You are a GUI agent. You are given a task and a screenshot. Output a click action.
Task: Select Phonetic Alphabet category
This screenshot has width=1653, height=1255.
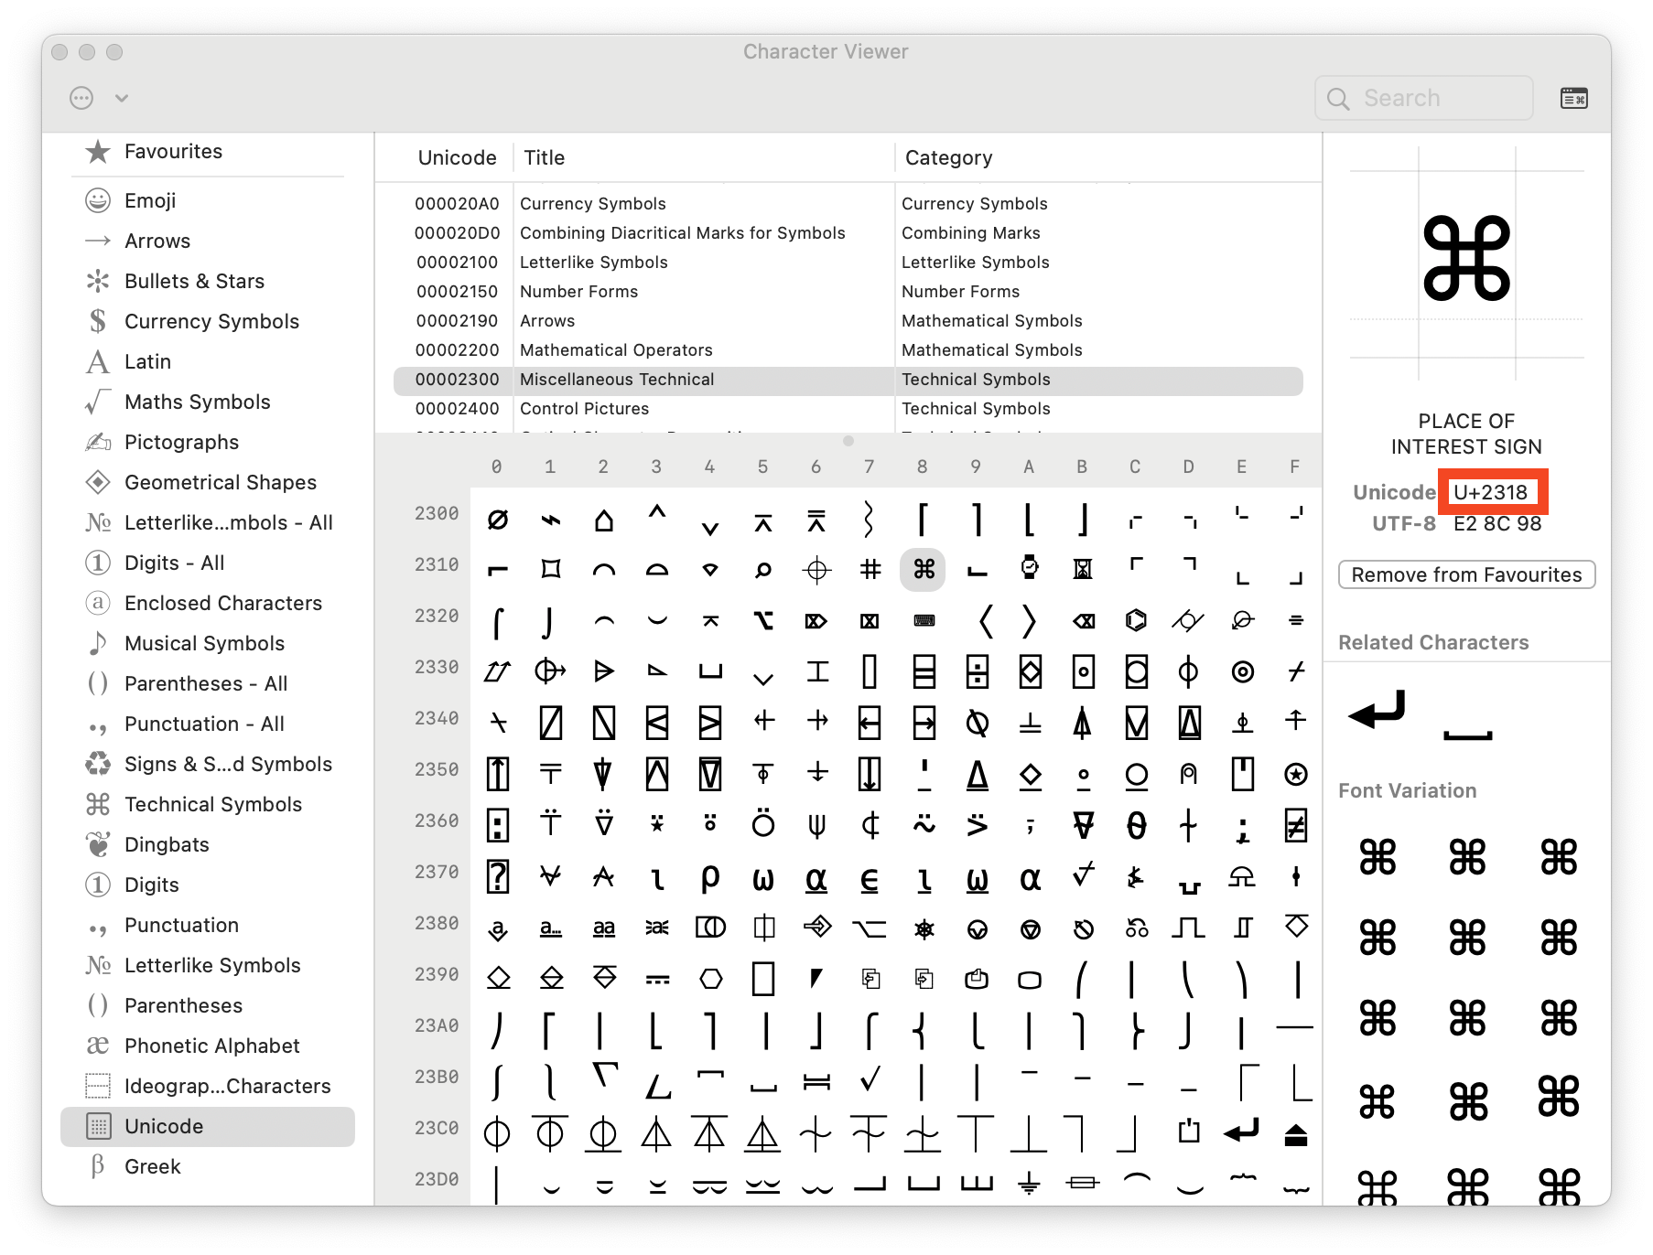pos(208,1046)
